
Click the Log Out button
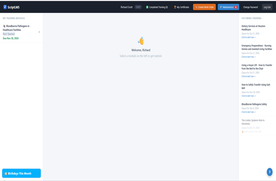point(267,7)
